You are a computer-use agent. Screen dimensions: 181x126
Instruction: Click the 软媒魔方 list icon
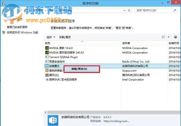tap(47, 66)
